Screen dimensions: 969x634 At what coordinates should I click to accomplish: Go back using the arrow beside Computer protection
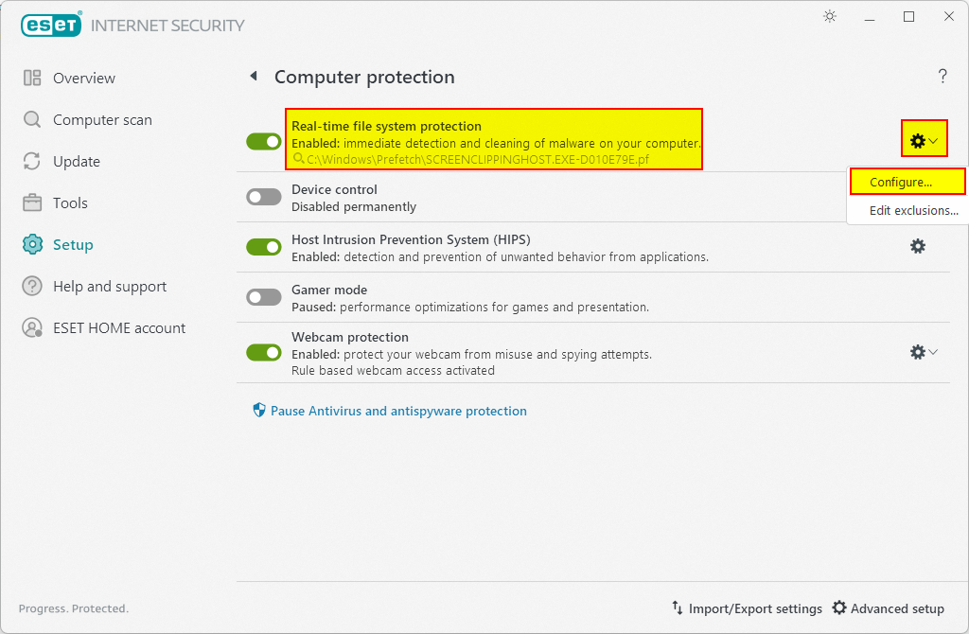pyautogui.click(x=254, y=77)
